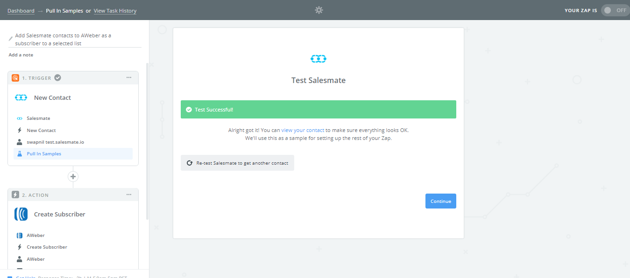The height and width of the screenshot is (278, 630).
Task: Select the Pull In Samples step row
Action: (x=73, y=153)
